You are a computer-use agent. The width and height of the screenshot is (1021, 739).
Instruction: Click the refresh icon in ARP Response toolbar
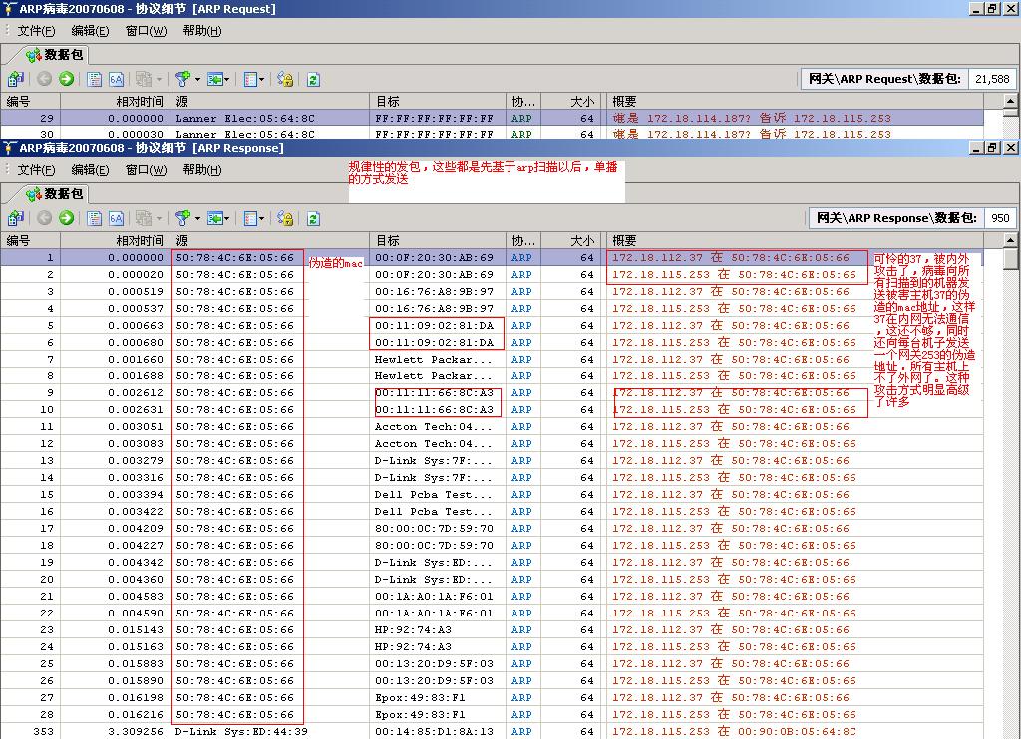[x=313, y=218]
